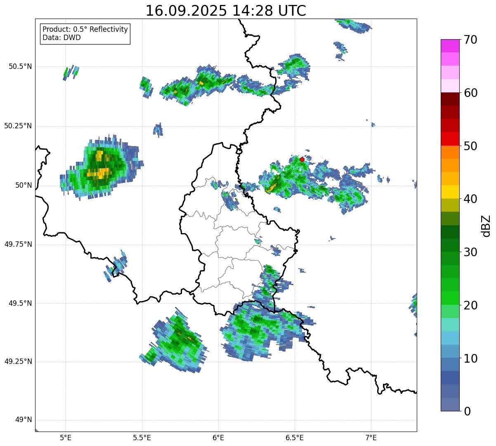Click the 70 tick on colorbar
Viewport: 496px width, 446px height.
coord(470,40)
